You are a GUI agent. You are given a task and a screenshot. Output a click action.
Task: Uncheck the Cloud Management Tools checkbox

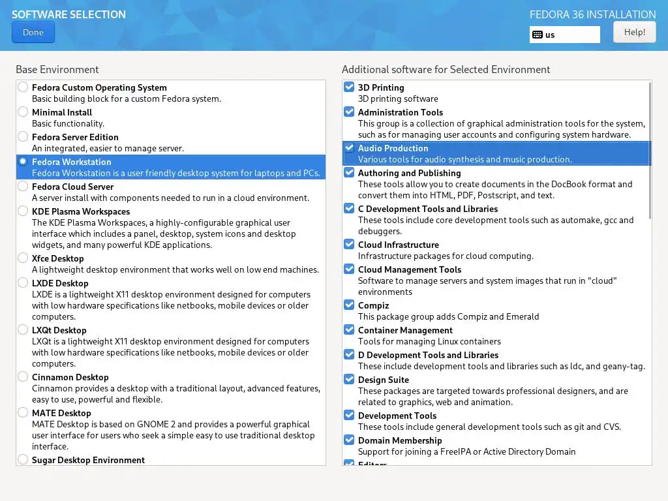pyautogui.click(x=349, y=269)
